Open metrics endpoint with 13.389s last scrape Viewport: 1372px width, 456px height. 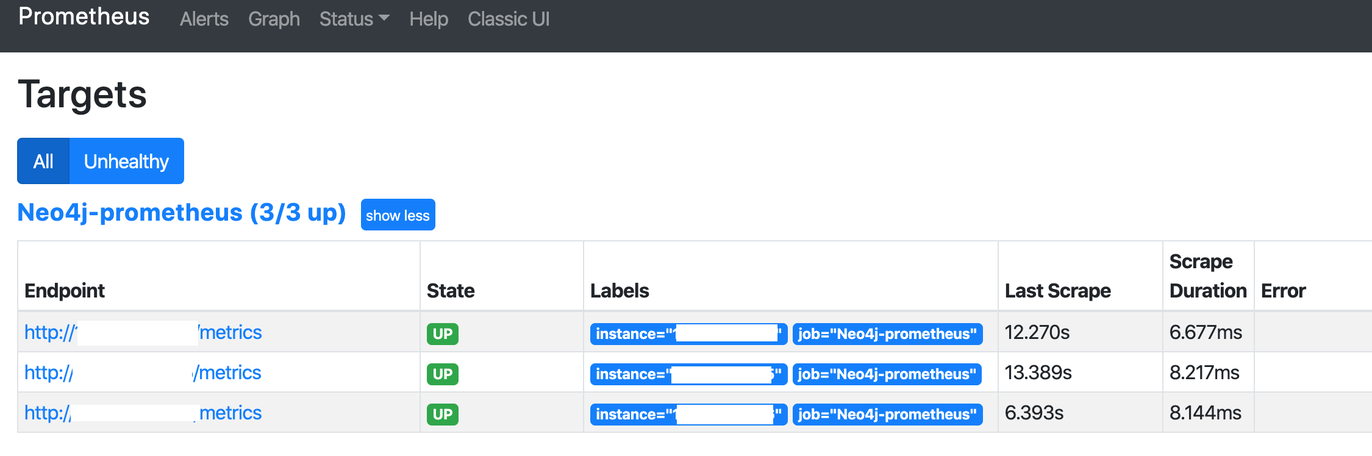143,372
